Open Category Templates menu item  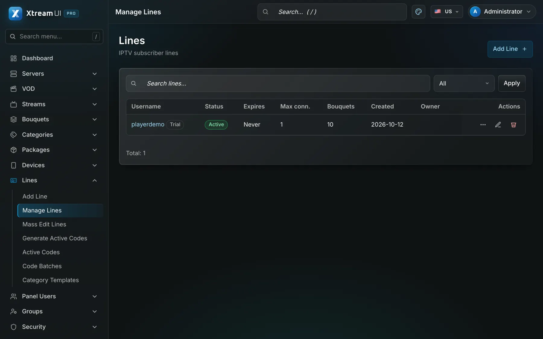coord(60,280)
